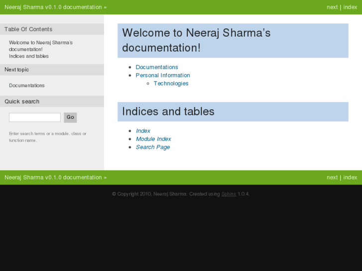Select sidebar 'Indices and tables' entry
This screenshot has height=271, width=362.
29,56
